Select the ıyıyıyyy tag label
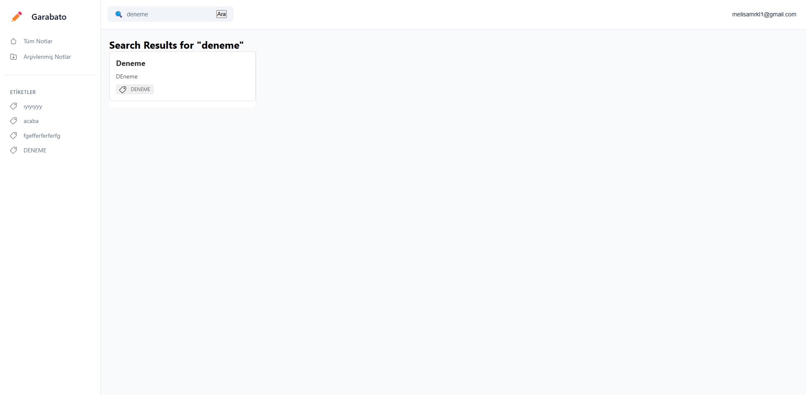806x395 pixels. point(33,107)
